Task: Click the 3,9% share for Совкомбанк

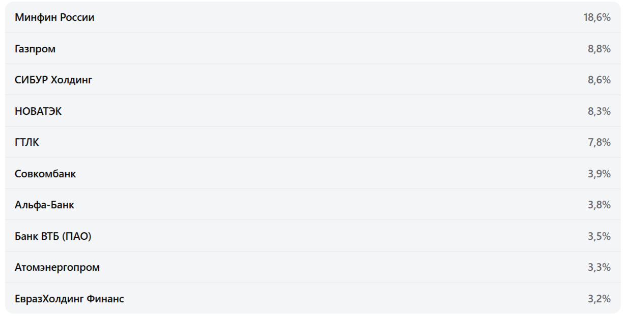Action: click(599, 174)
